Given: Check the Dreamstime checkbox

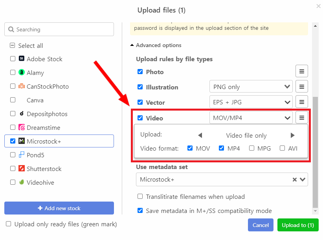Looking at the screenshot, I should (13, 127).
